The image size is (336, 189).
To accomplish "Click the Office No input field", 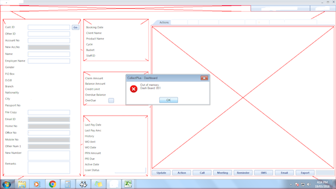I will (x=49, y=133).
